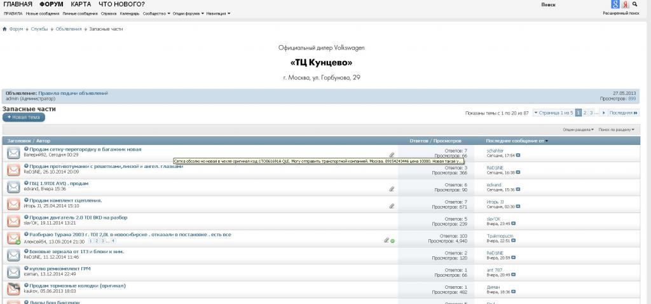Click the Yandex search icon
This screenshot has height=304, width=651.
[626, 4]
